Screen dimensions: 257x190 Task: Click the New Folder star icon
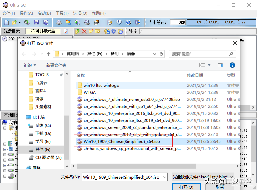91,31
